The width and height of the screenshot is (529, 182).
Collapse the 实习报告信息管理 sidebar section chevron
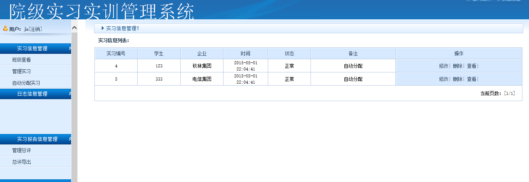click(70, 139)
